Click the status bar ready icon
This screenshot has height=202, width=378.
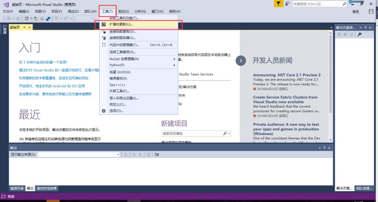tap(3, 196)
